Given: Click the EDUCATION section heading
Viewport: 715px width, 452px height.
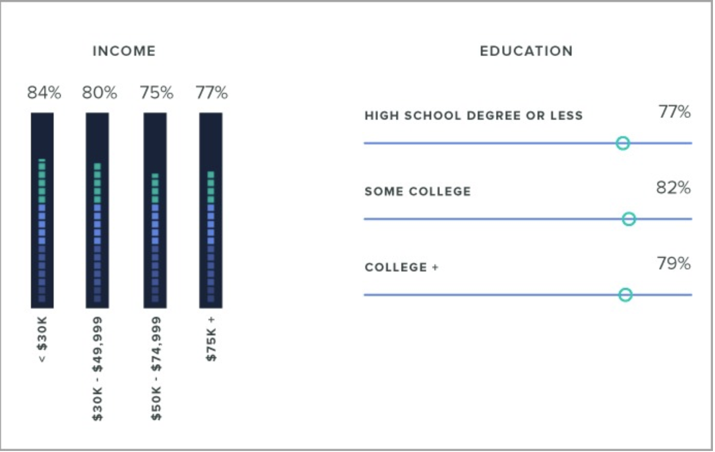Looking at the screenshot, I should (526, 51).
